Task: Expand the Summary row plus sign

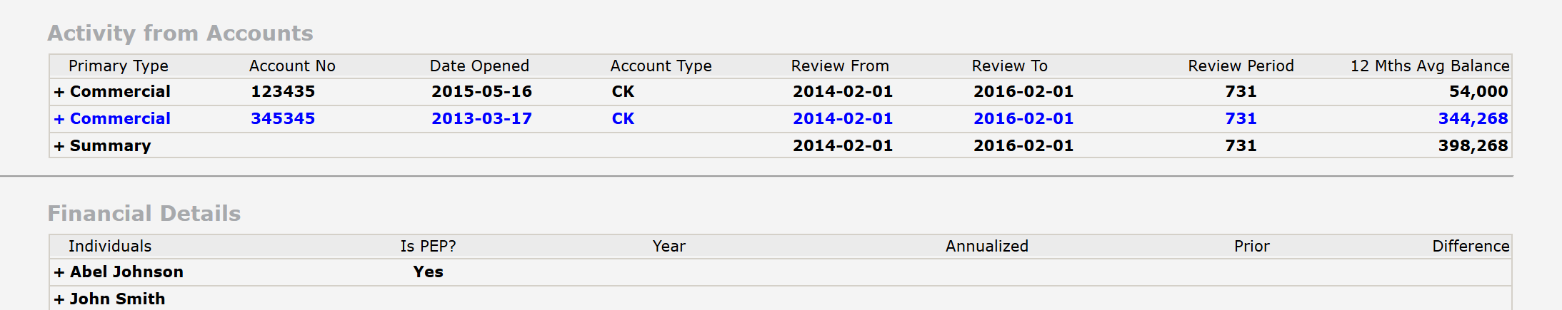Action: click(59, 146)
